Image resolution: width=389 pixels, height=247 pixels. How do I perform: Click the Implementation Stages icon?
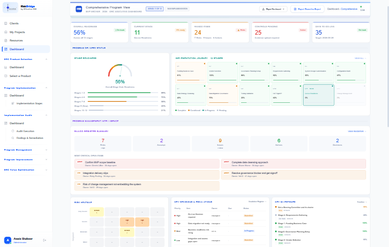[13, 103]
